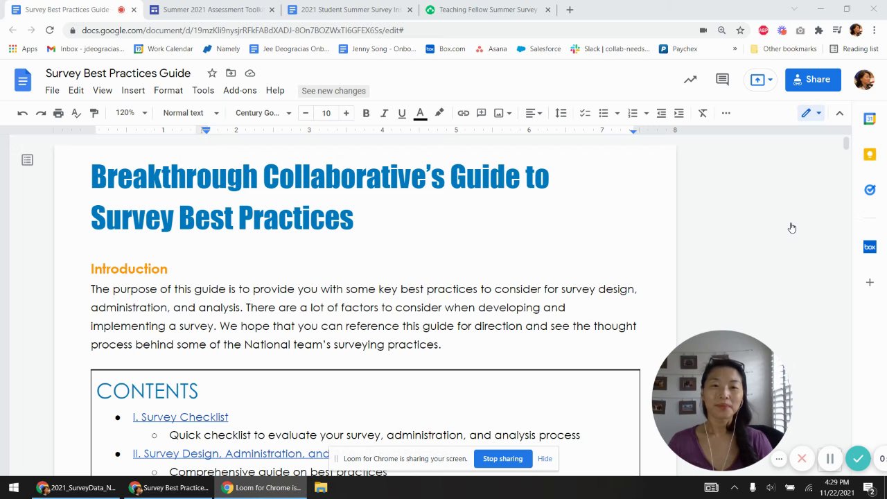Insert a checklist
The image size is (887, 499).
(x=585, y=113)
